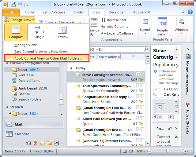196x157 pixels.
Task: Select the Compact view option
Action: 16,32
